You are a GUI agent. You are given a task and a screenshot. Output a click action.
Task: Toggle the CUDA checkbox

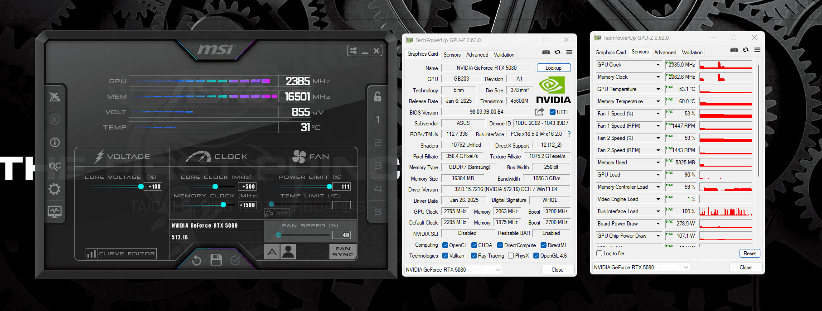474,245
